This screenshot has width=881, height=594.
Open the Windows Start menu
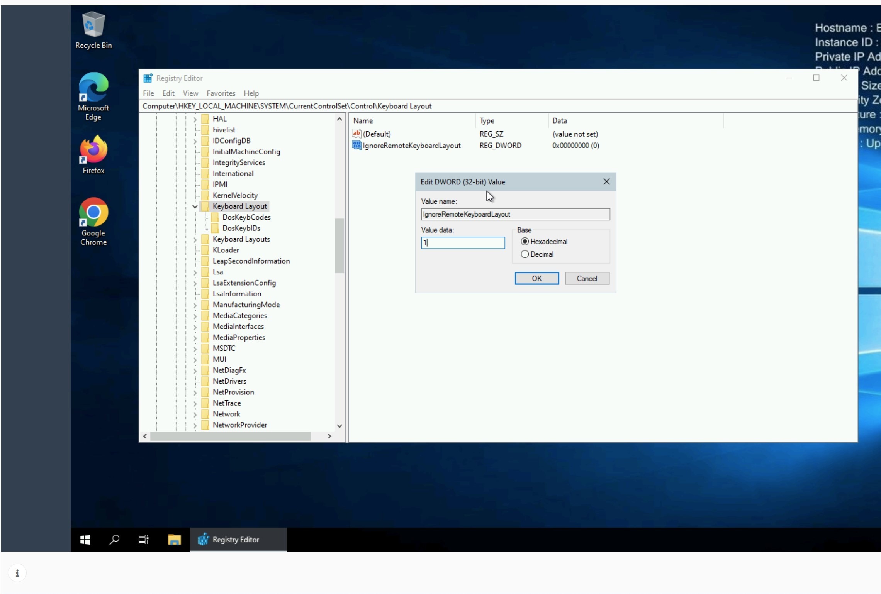tap(85, 539)
